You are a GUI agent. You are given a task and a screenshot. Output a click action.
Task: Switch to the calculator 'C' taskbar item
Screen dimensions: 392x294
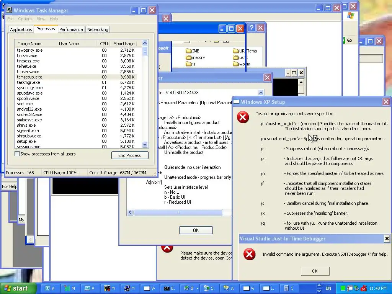click(289, 288)
